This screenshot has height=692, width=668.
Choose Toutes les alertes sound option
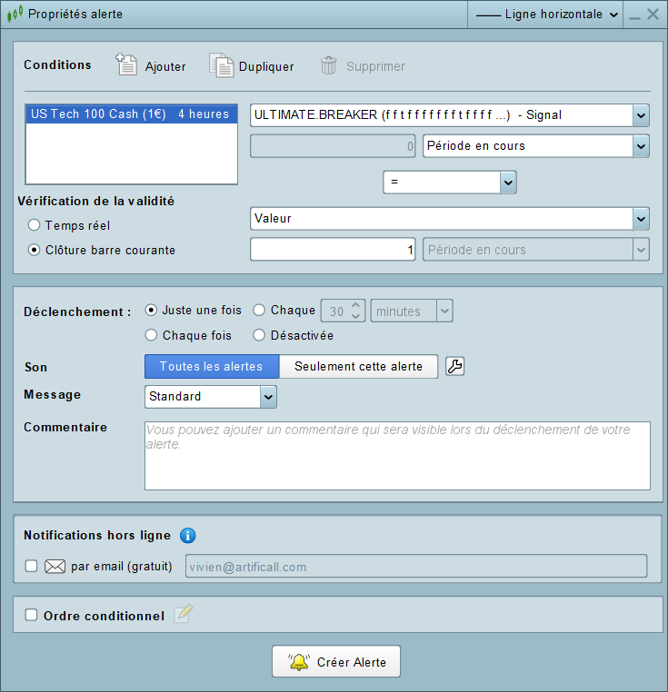[212, 366]
